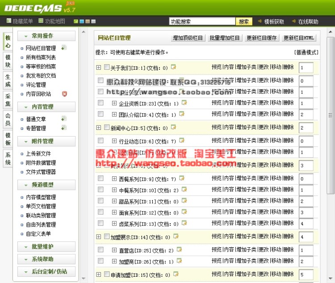The width and height of the screenshot is (335, 283).
Task: Expand the 企业资质 sub-node
Action: pos(114,103)
